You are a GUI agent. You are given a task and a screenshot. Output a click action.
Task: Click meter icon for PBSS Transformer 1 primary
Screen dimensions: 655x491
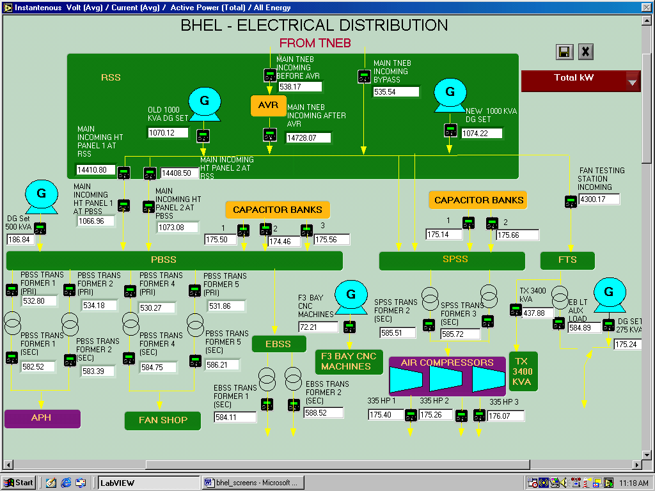click(12, 290)
